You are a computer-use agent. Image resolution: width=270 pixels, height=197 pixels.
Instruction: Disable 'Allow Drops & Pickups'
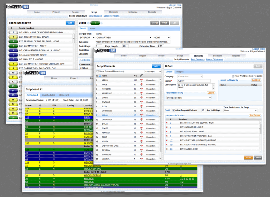point(174,110)
